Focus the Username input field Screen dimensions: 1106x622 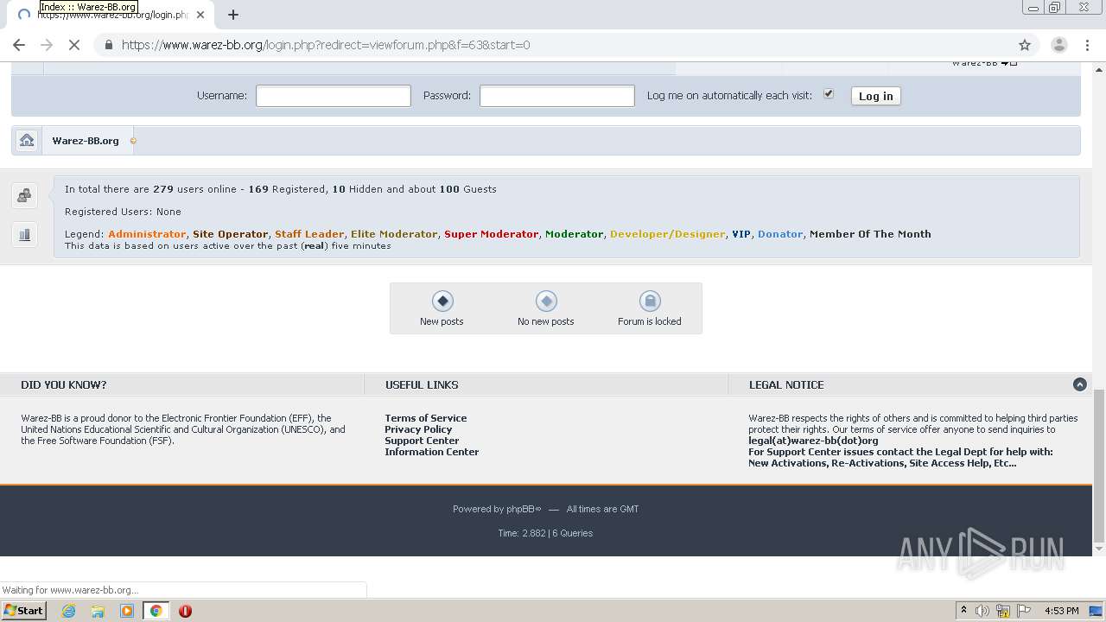pyautogui.click(x=333, y=96)
